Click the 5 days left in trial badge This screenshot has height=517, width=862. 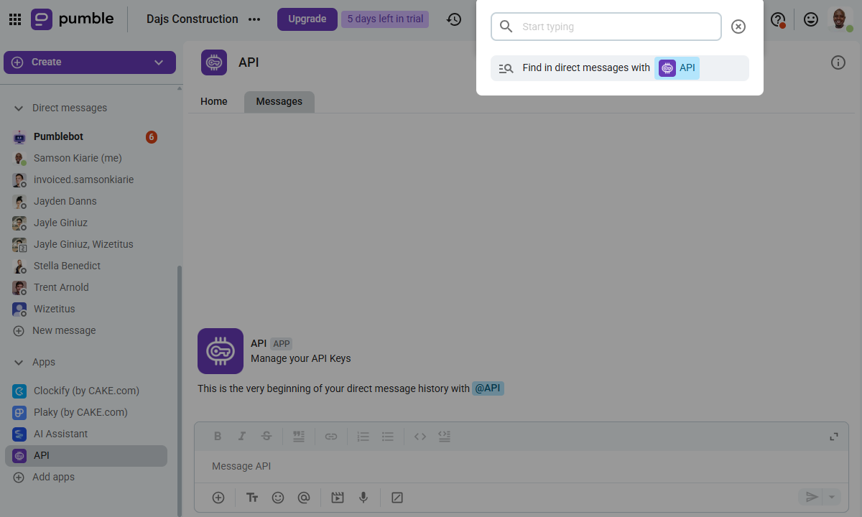coord(385,19)
